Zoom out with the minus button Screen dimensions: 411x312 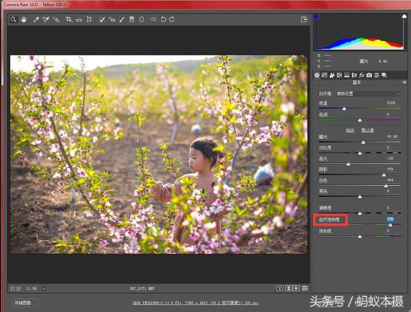[12, 289]
